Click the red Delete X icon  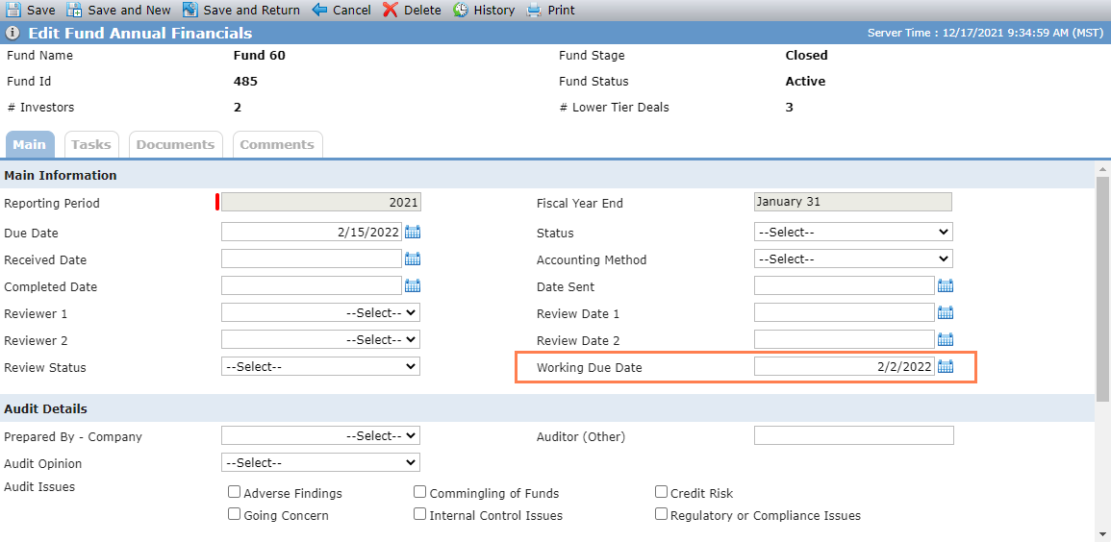point(391,10)
